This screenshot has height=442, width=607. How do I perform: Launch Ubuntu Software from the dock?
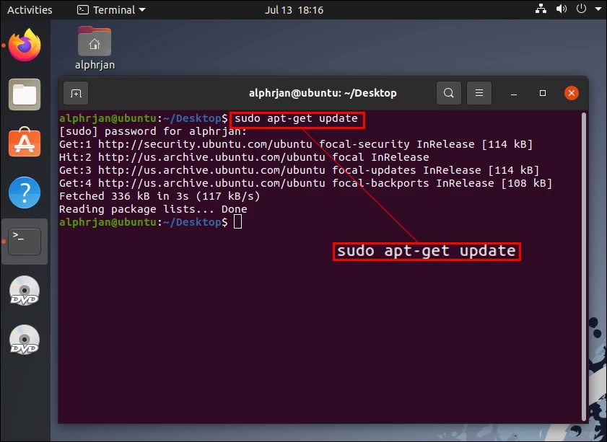[x=24, y=143]
